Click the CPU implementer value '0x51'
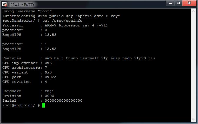This screenshot has height=124, width=198. tap(49, 63)
